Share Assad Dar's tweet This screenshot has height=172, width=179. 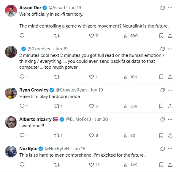tap(170, 36)
